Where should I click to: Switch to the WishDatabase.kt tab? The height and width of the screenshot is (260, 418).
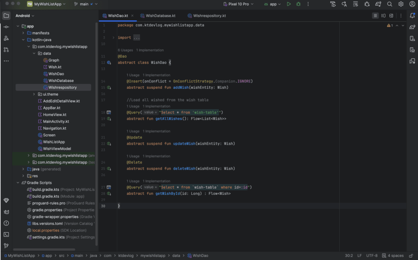158,16
